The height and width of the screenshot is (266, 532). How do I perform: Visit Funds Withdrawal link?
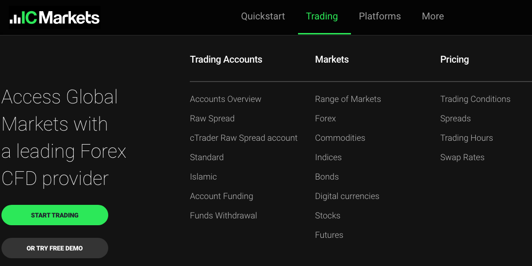(223, 216)
